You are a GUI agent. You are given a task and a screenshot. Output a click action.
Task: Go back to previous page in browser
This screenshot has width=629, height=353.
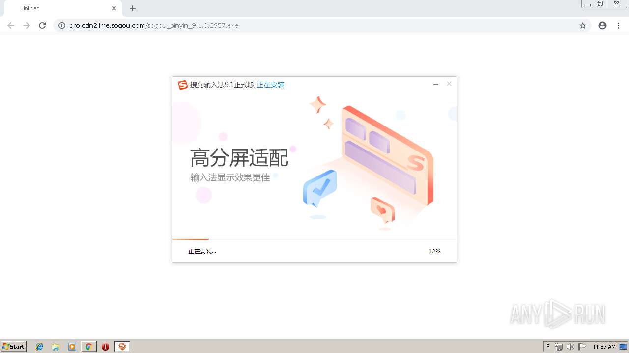(11, 25)
